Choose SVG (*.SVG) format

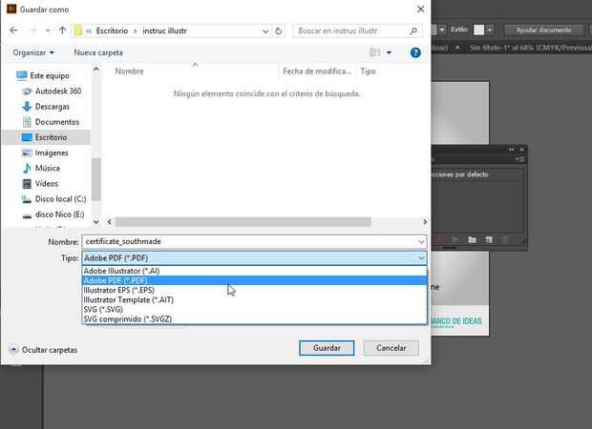tap(255, 310)
